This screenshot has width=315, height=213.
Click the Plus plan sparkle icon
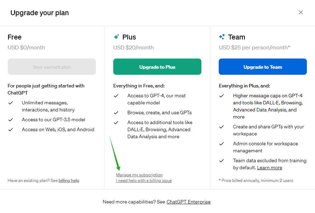[116, 36]
